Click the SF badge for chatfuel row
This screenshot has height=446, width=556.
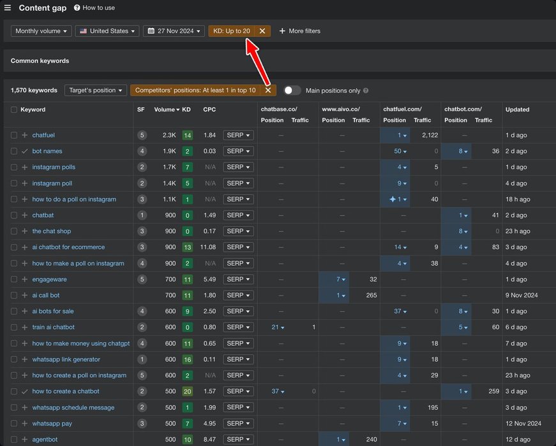click(142, 135)
